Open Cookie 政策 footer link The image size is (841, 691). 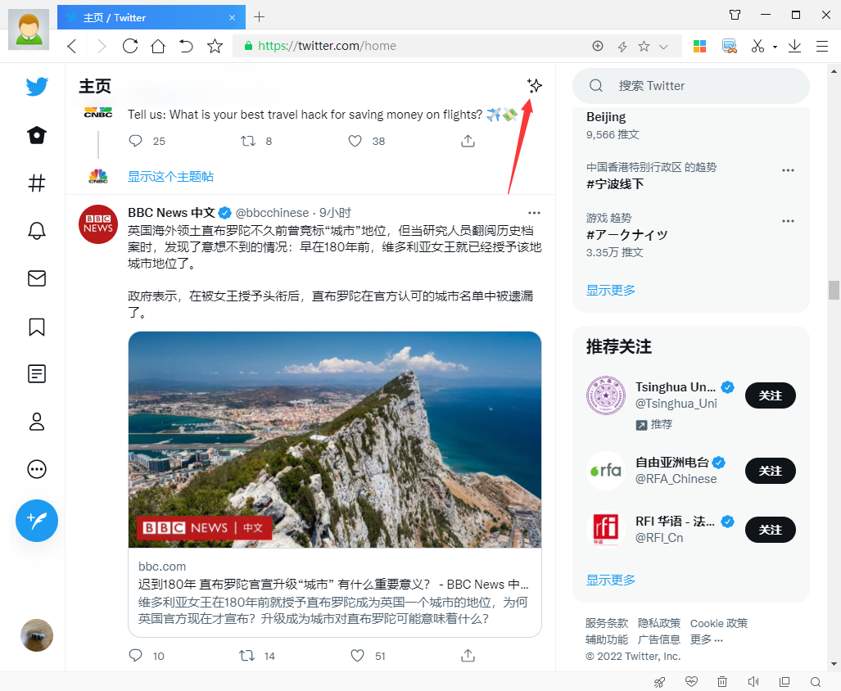719,623
